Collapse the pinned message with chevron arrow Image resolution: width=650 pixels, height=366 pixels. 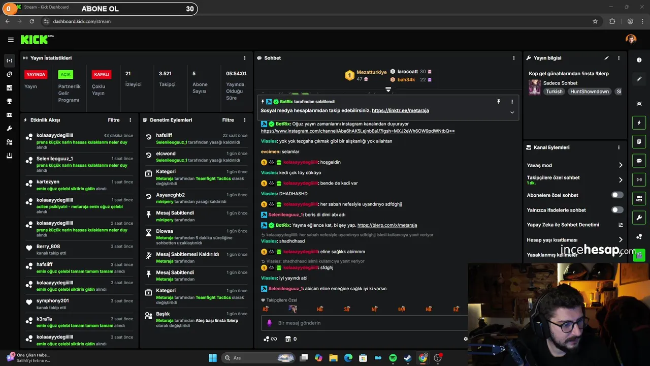click(x=512, y=112)
